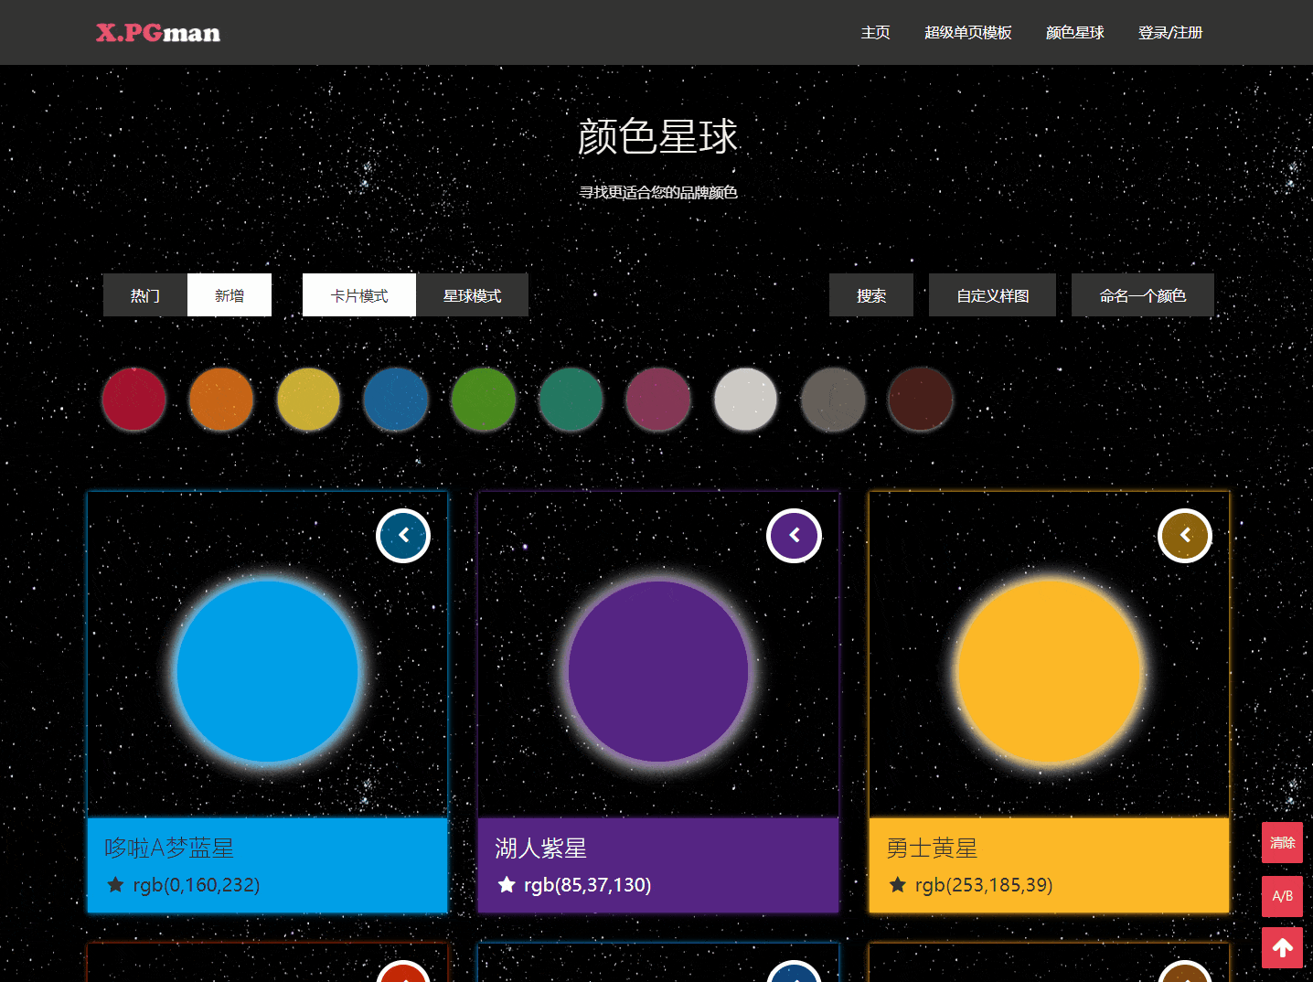1313x982 pixels.
Task: Click the star icon beside rgb(85,37,130)
Action: point(506,884)
